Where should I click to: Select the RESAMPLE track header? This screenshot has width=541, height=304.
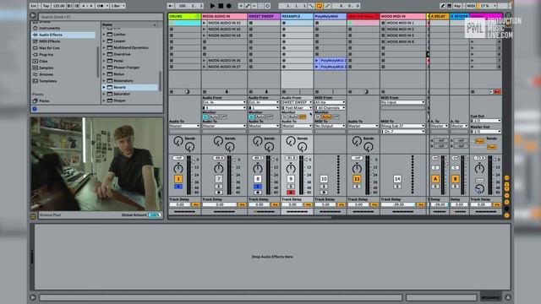click(297, 16)
